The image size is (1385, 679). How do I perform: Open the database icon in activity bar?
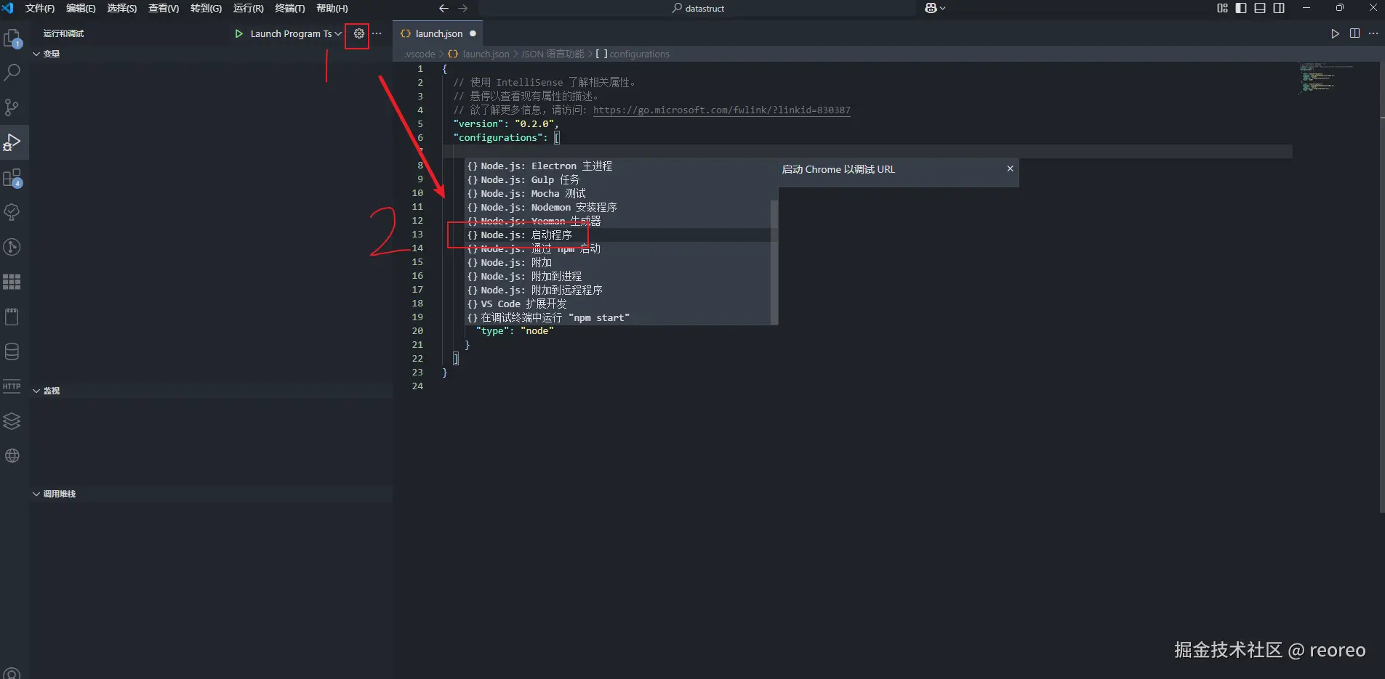coord(12,352)
